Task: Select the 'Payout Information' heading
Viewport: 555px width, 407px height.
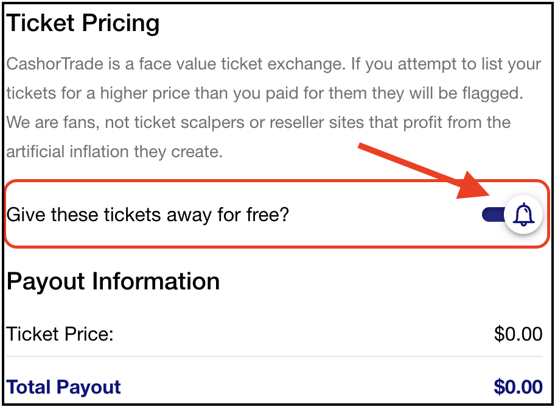Action: click(x=113, y=281)
